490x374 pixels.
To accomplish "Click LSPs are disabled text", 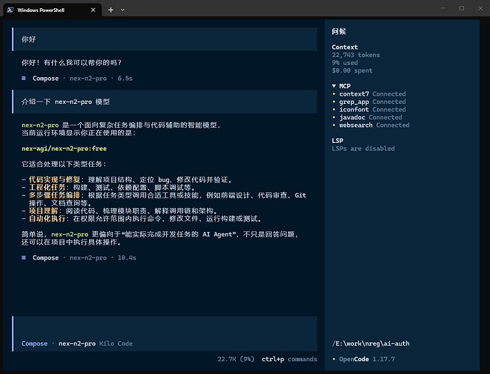I will click(x=363, y=148).
